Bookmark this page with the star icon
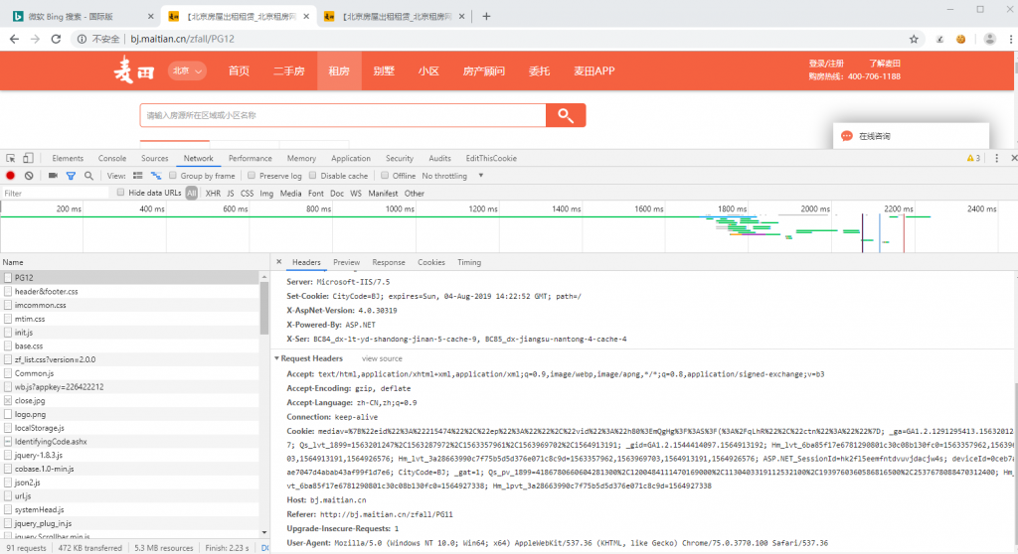Viewport: 1018px width, 554px height. (939, 39)
